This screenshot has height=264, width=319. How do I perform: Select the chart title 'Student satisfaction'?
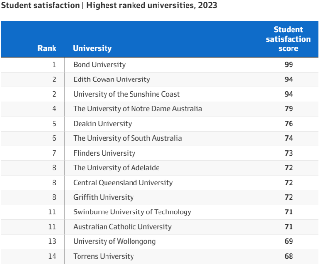[x=40, y=5]
